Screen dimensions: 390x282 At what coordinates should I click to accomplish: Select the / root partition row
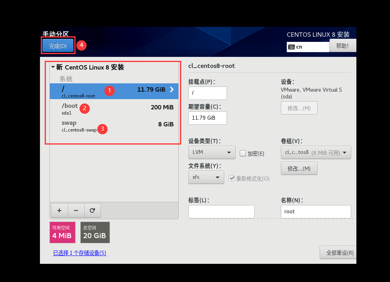(114, 91)
